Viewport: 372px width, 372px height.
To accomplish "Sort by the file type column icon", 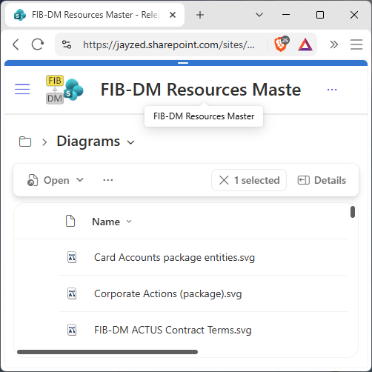I will coord(70,221).
